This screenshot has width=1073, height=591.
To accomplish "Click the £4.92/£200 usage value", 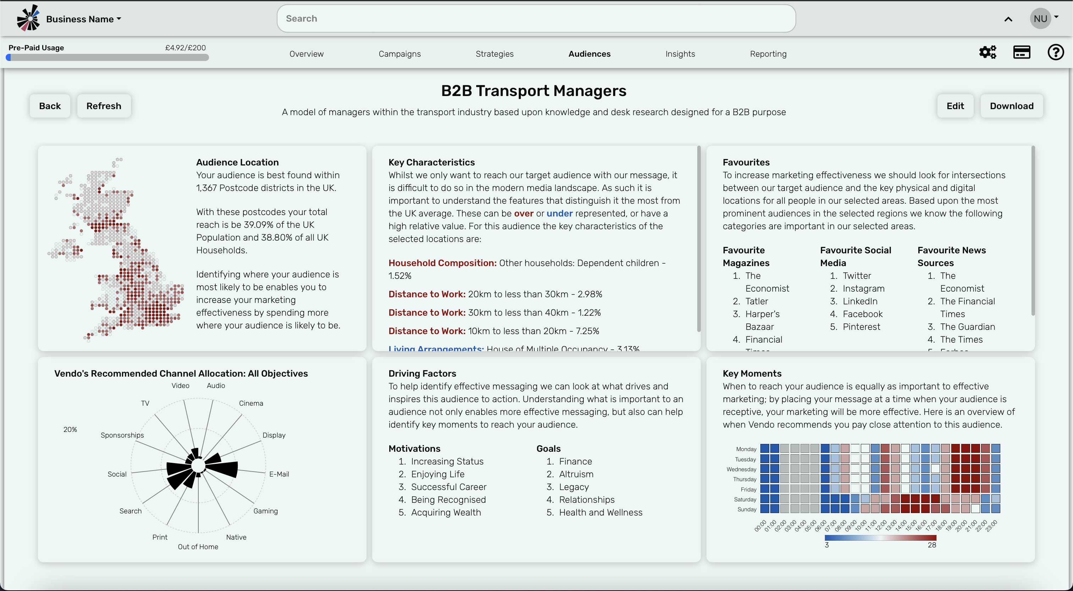I will point(185,47).
